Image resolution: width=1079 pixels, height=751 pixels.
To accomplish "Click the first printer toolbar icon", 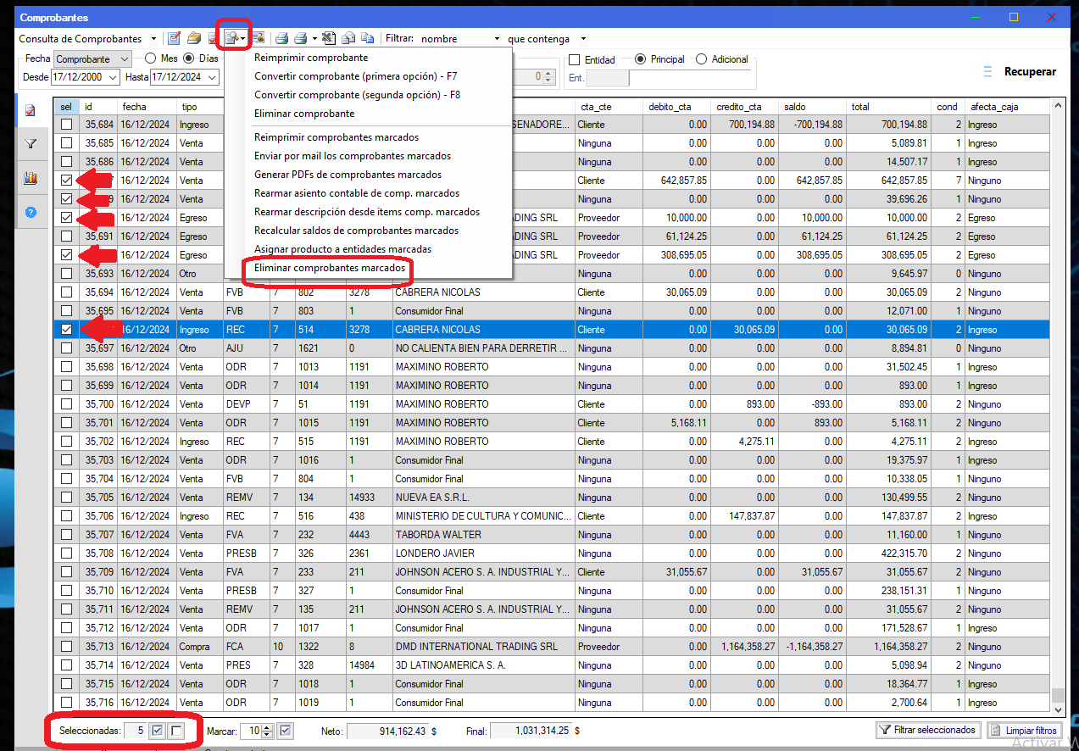I will [281, 38].
